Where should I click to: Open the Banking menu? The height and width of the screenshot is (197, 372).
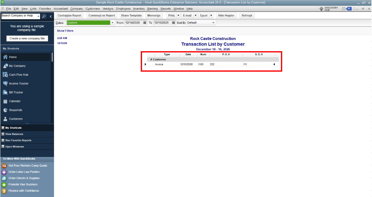[152, 9]
